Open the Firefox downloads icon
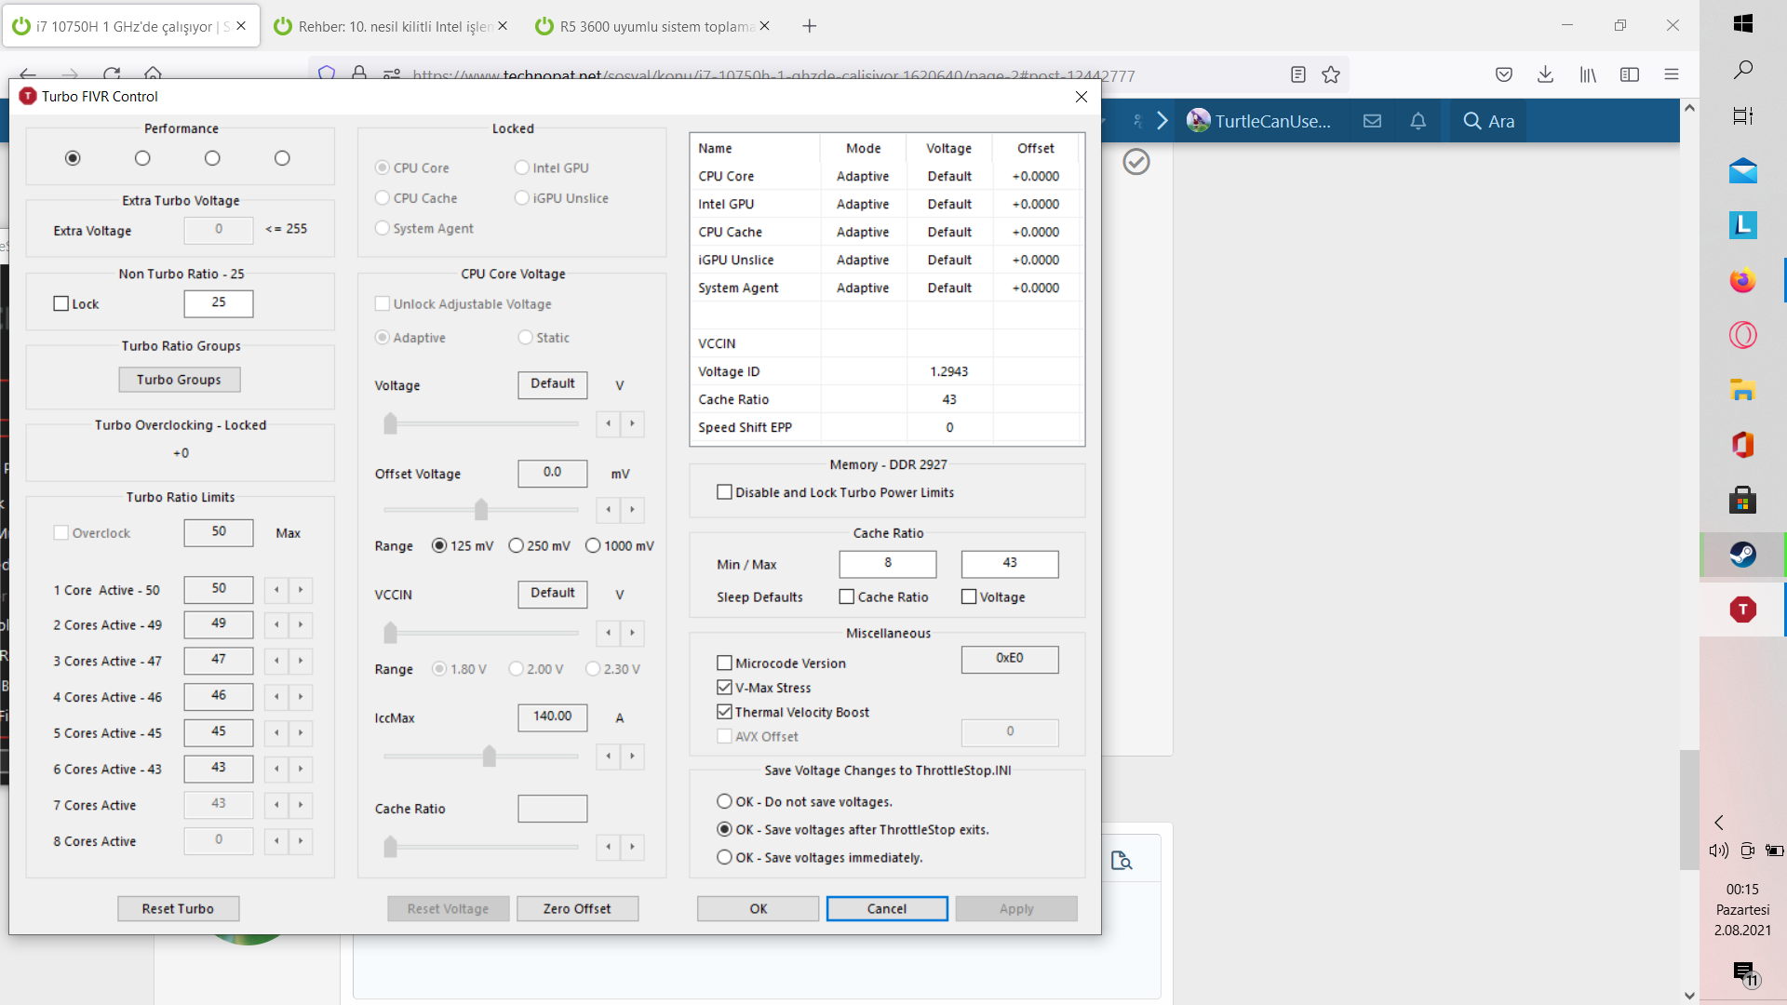This screenshot has height=1005, width=1787. point(1545,74)
